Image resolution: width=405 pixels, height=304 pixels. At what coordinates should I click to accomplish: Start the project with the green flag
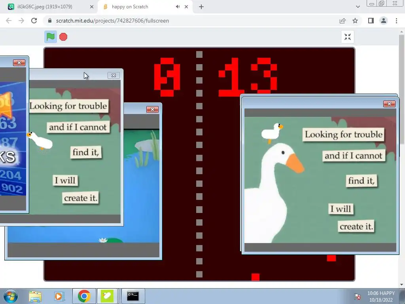coord(50,37)
